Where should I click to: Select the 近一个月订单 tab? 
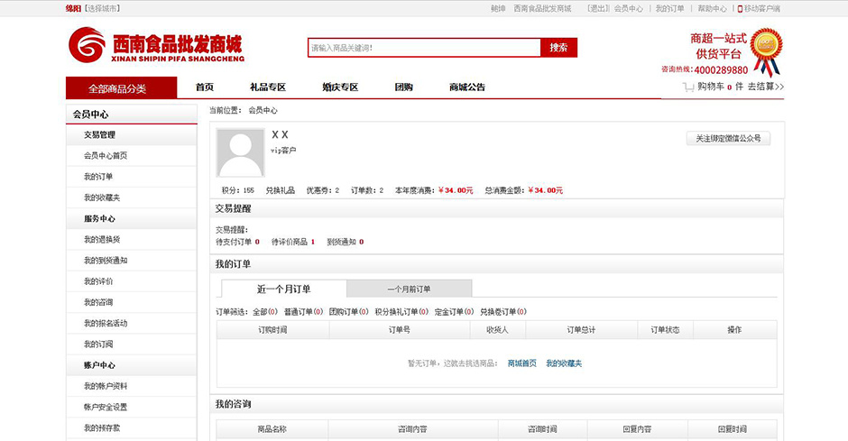tap(283, 289)
